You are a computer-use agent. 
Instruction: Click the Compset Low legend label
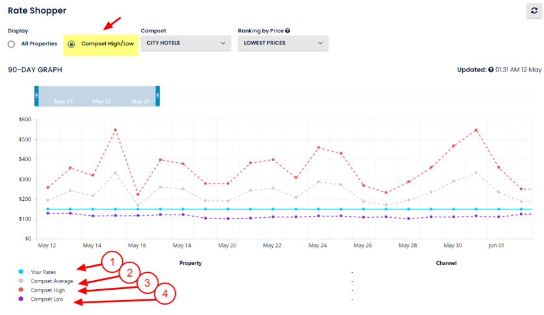tap(47, 299)
